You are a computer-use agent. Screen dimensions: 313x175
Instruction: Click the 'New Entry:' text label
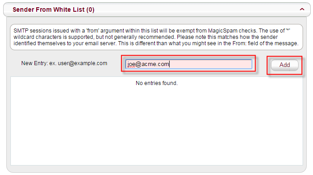click(34, 63)
